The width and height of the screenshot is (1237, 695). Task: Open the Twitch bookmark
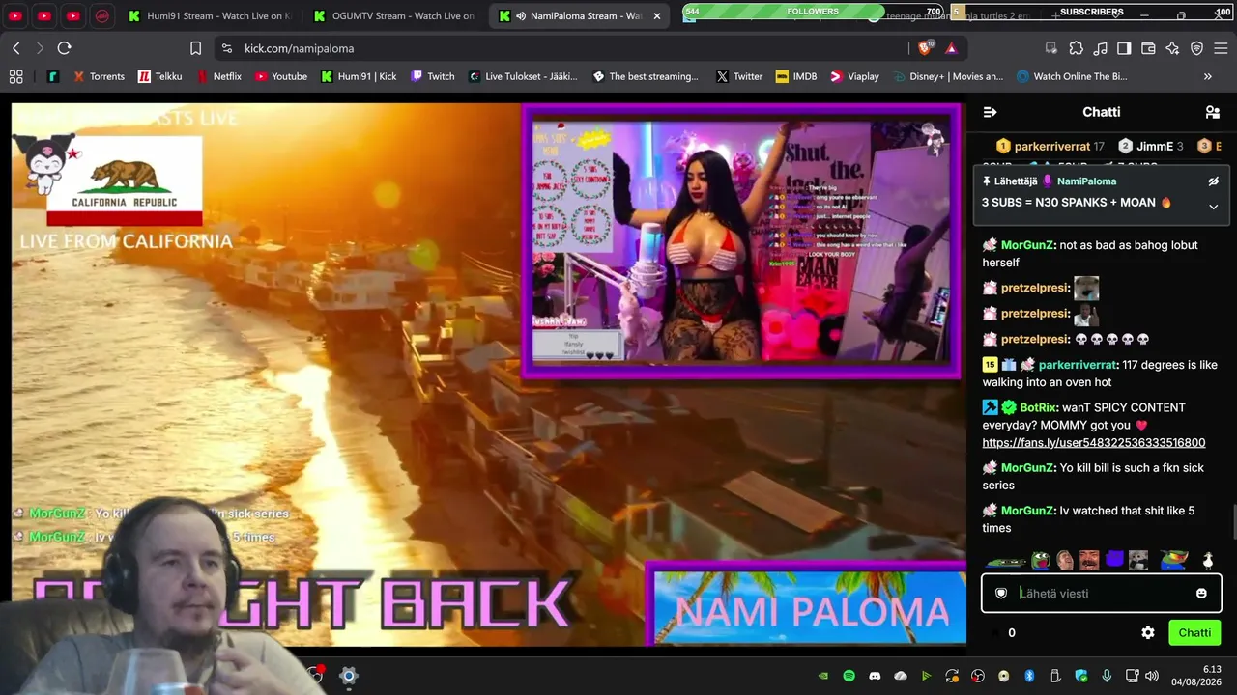[432, 76]
